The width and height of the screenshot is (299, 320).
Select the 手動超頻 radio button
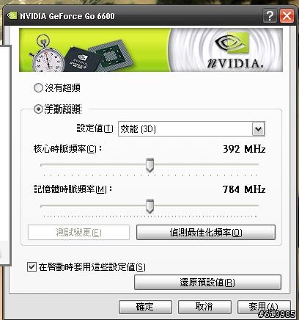[38, 109]
